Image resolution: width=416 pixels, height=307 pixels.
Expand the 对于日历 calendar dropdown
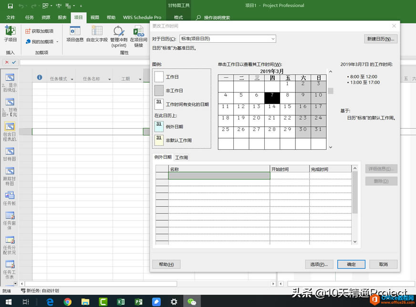click(272, 39)
